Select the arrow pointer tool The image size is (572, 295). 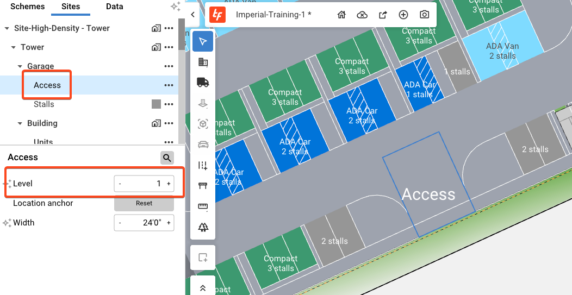pyautogui.click(x=203, y=42)
